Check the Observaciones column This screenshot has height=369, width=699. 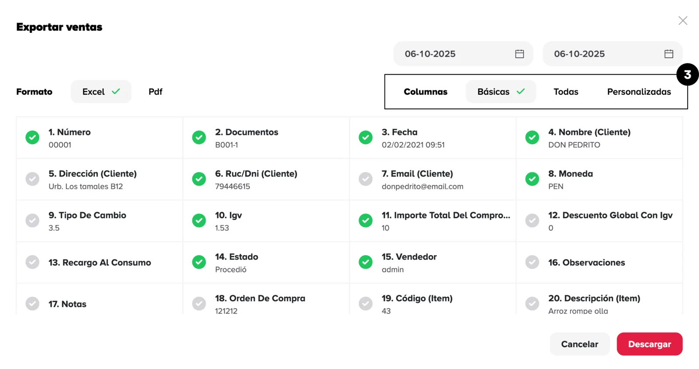pyautogui.click(x=532, y=262)
